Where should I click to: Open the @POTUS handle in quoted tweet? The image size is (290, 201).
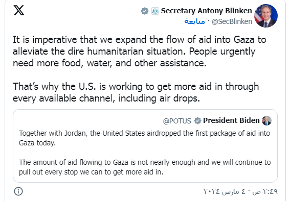click(x=177, y=121)
